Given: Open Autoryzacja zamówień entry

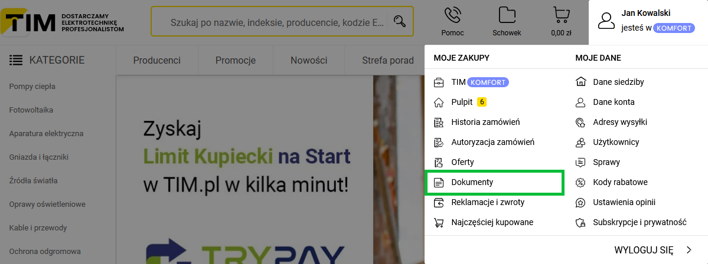Looking at the screenshot, I should pos(492,143).
